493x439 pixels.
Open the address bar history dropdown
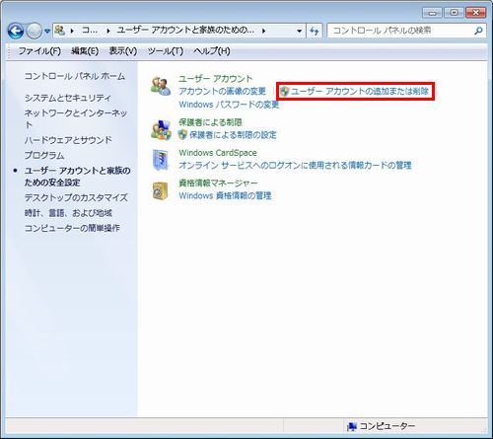299,31
